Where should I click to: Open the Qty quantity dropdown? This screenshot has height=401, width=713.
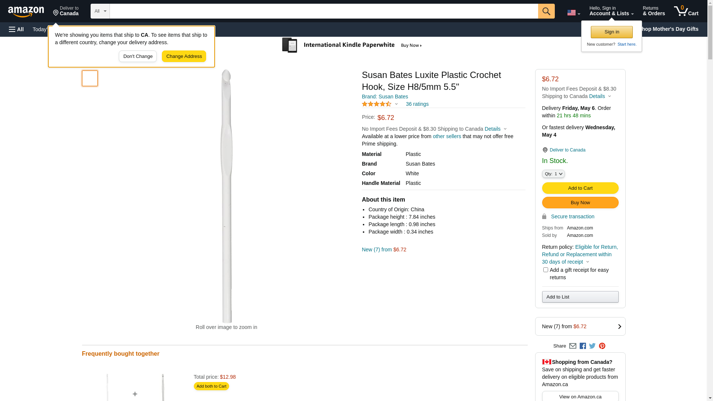553,174
